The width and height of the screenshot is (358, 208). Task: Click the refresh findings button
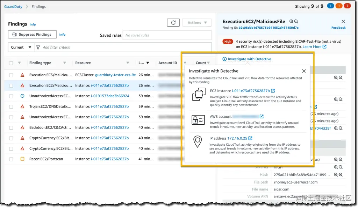pos(173,23)
